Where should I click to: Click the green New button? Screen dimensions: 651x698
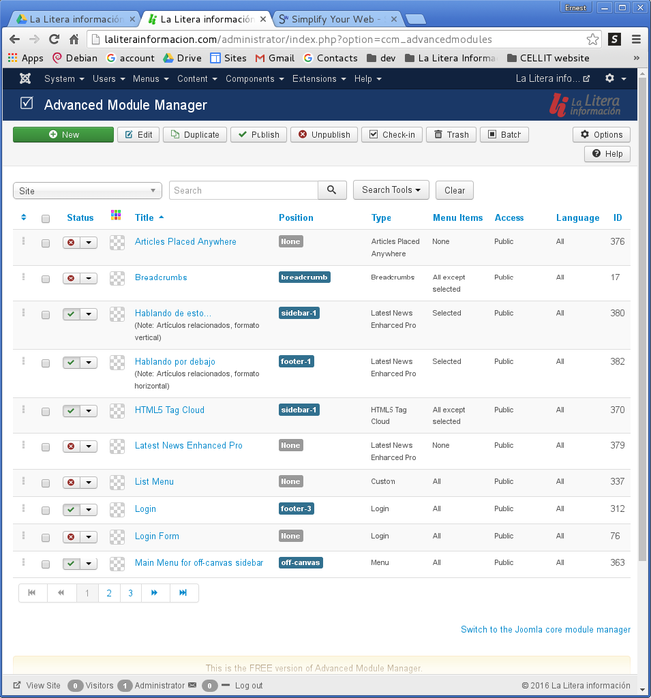click(63, 135)
